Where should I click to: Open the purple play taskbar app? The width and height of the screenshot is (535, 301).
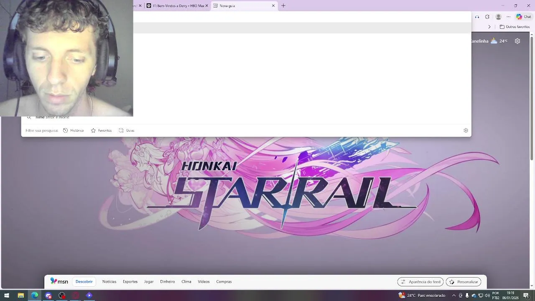[x=89, y=295]
